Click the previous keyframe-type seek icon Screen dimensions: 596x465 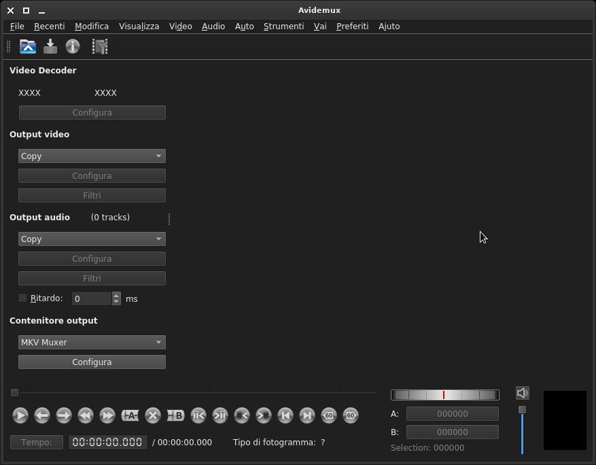[x=198, y=415]
